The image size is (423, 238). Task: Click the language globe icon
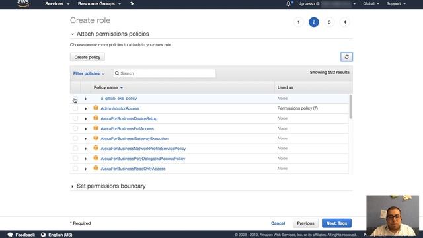pyautogui.click(x=43, y=235)
